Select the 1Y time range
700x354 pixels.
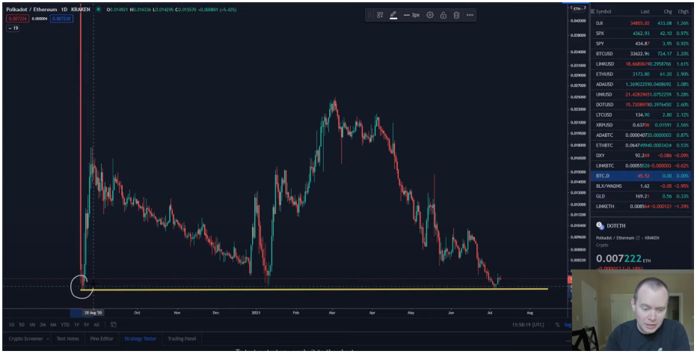point(77,325)
